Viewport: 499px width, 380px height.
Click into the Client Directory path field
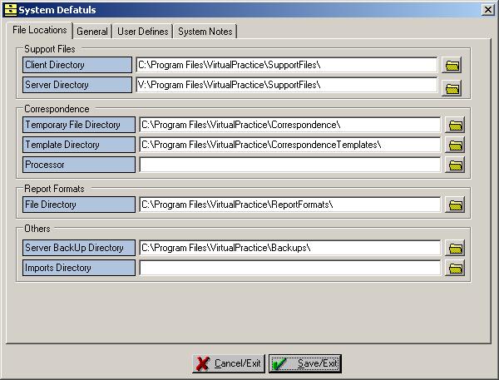point(286,65)
